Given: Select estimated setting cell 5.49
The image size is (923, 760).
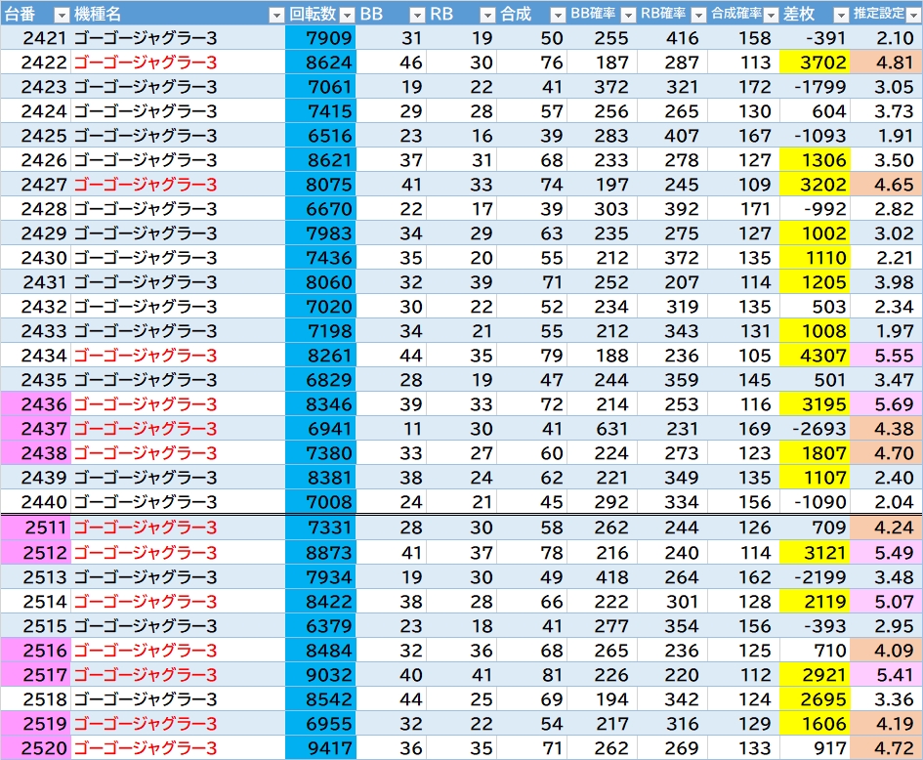Looking at the screenshot, I should coord(887,552).
